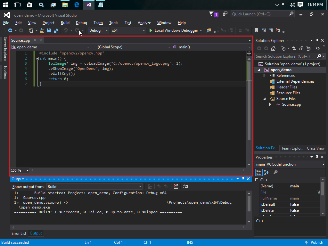The height and width of the screenshot is (246, 328).
Task: Click the Sync with Active Document icon
Action: click(x=294, y=49)
